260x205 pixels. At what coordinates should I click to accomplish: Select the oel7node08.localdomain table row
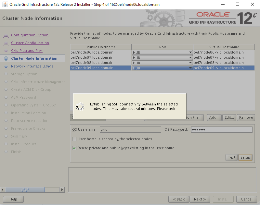tap(100, 63)
